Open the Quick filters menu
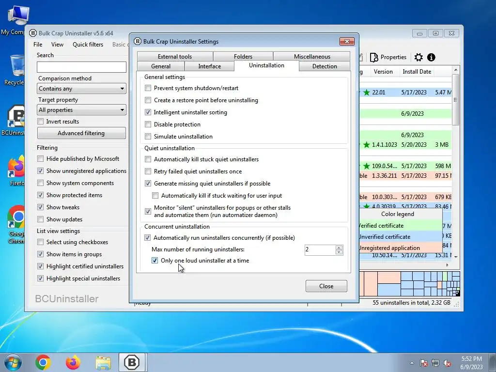 coord(88,45)
